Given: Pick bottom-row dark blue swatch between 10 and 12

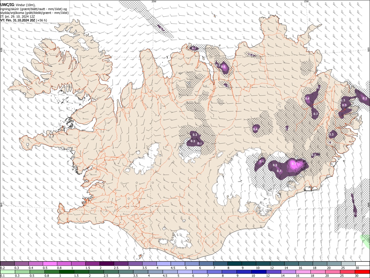Looking at the screenshot, I should click(258, 272).
